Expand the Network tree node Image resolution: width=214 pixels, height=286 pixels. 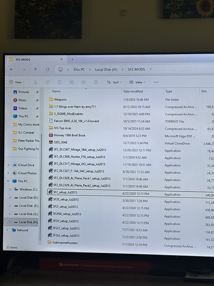click(x=7, y=230)
